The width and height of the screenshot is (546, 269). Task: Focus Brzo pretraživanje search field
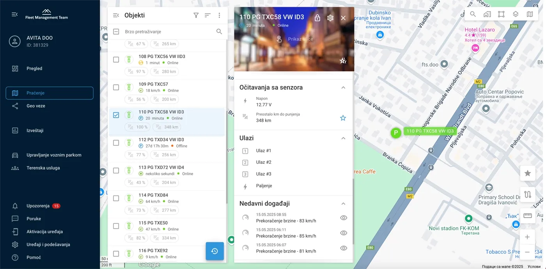pos(168,32)
